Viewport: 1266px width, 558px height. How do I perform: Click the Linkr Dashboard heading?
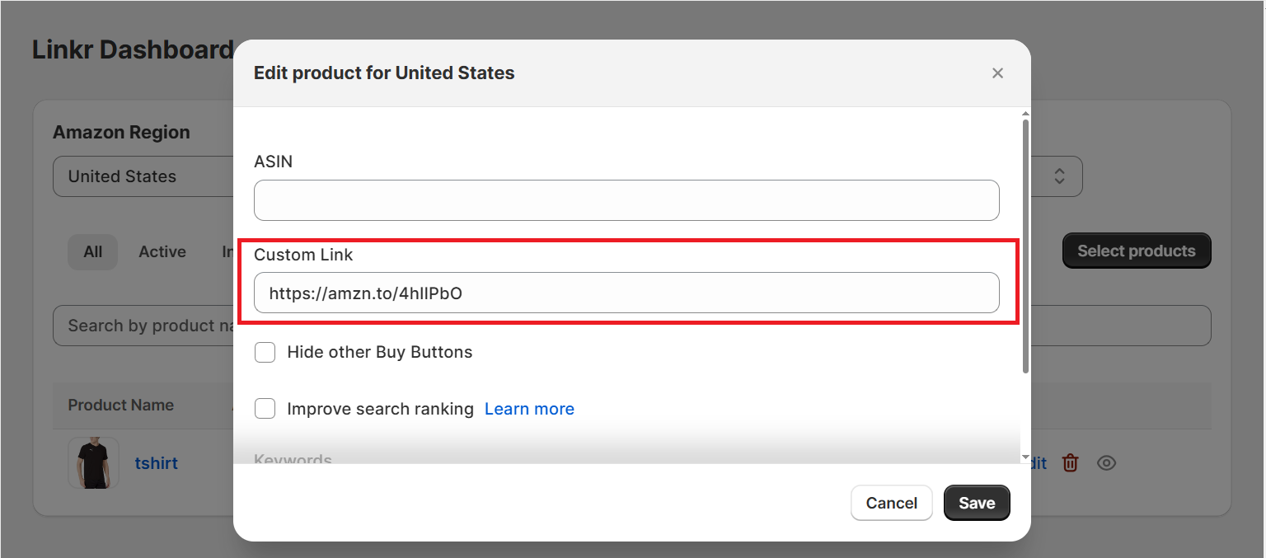click(x=133, y=49)
